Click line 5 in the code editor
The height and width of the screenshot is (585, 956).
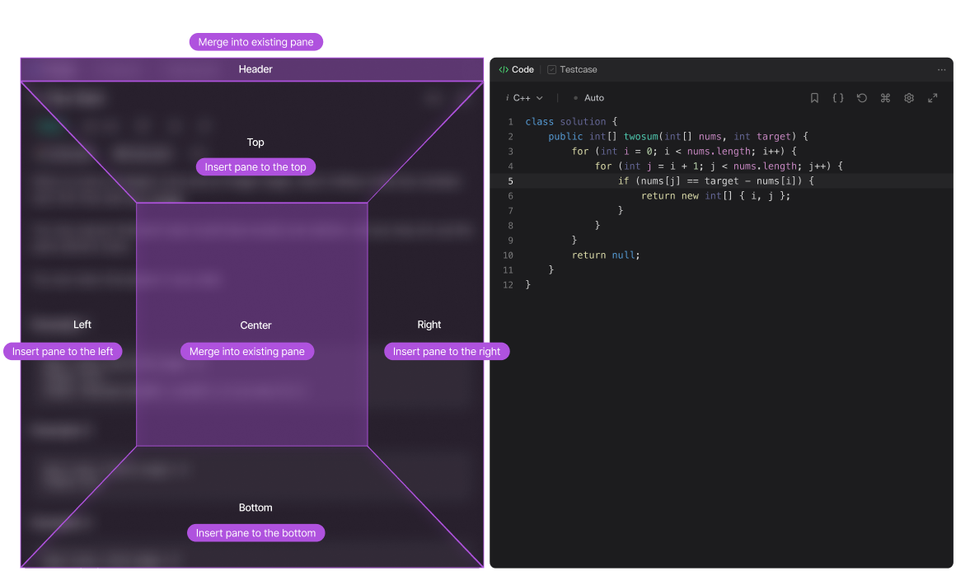click(x=715, y=181)
